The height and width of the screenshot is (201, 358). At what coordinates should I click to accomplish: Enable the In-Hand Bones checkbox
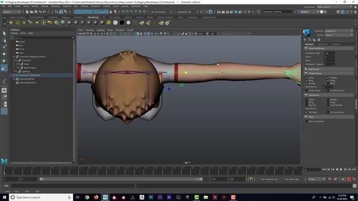coord(328,90)
